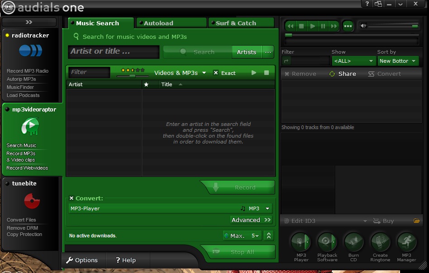Open Options
The image size is (429, 273).
click(x=82, y=260)
